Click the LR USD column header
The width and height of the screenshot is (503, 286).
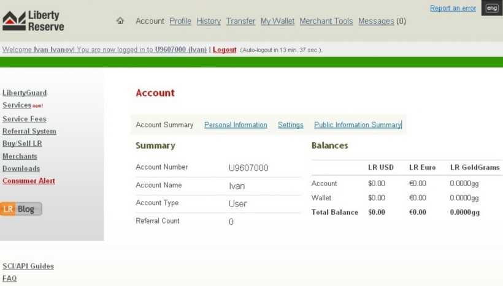coord(381,168)
